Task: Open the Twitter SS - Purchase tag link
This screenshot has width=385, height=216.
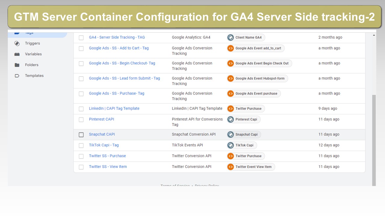Action: [107, 156]
